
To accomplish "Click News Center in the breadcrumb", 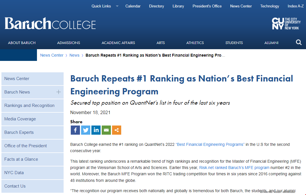I will 52,55.
